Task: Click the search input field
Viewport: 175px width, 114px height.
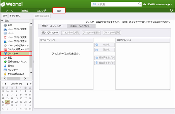Action: (x=119, y=4)
